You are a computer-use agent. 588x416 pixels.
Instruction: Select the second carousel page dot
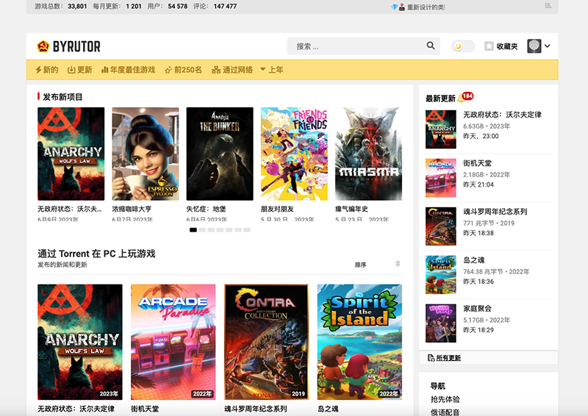tap(202, 230)
